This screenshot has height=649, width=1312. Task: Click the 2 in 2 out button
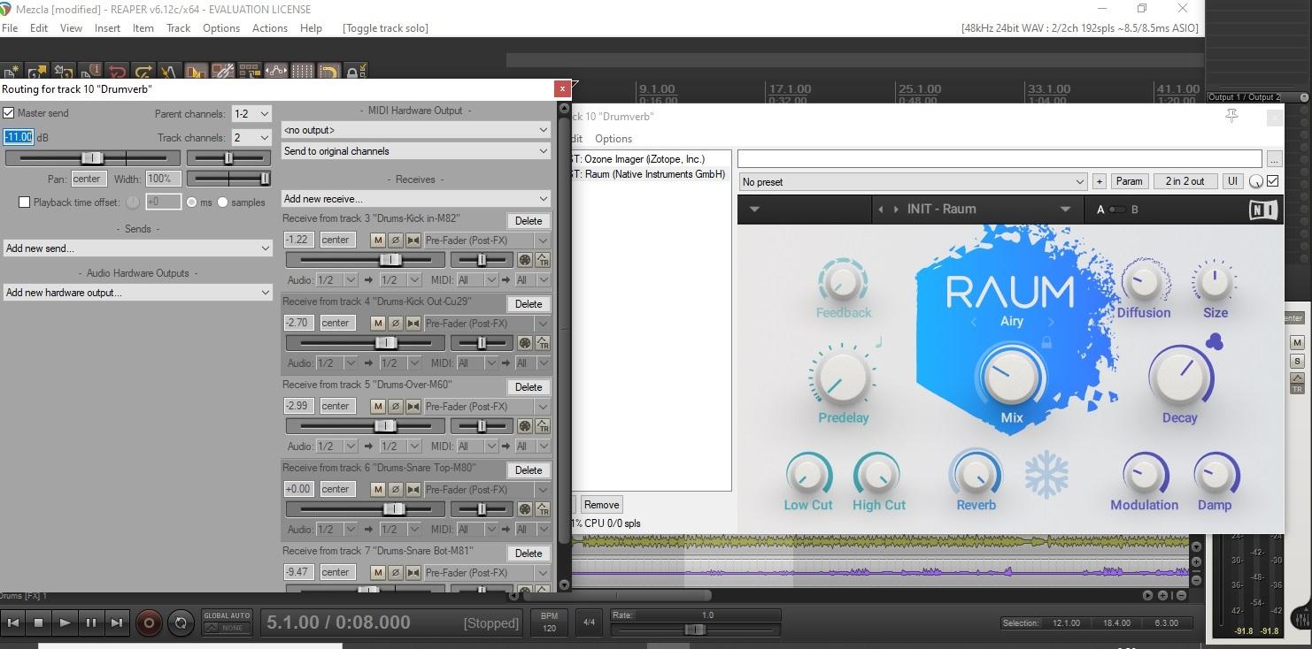point(1185,181)
